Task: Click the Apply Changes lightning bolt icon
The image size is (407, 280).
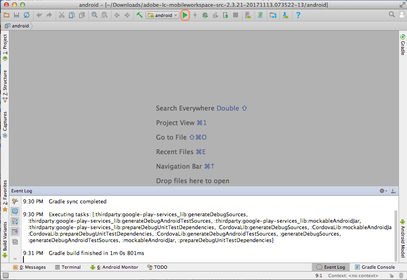Action: click(x=195, y=15)
